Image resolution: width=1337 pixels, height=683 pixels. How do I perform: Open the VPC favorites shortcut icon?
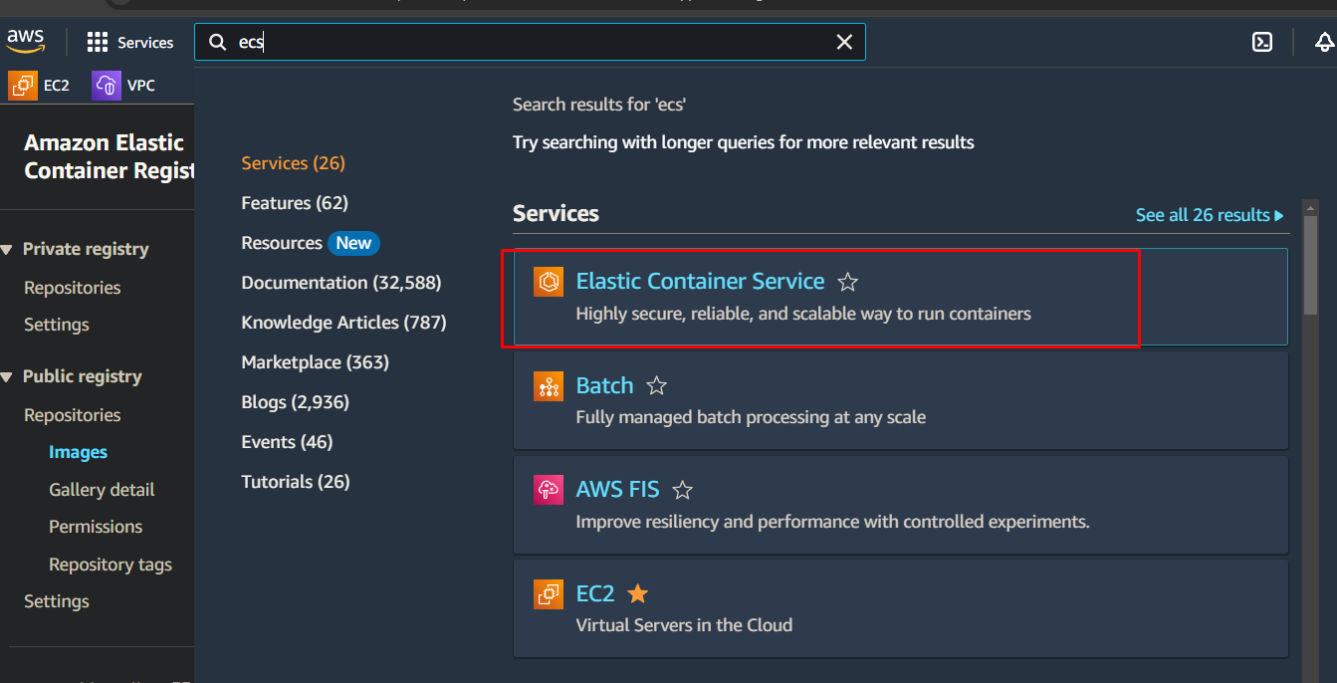tap(106, 85)
